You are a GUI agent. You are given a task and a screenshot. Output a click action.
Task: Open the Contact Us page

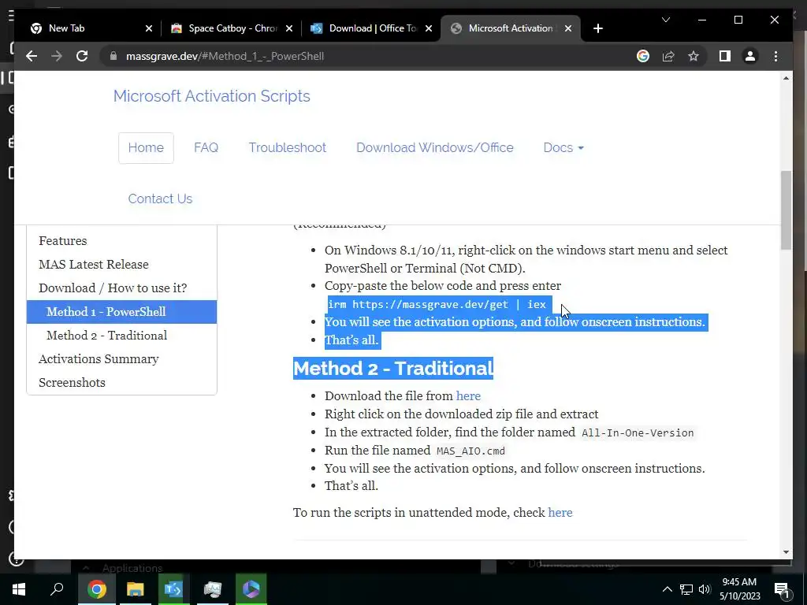pyautogui.click(x=159, y=199)
